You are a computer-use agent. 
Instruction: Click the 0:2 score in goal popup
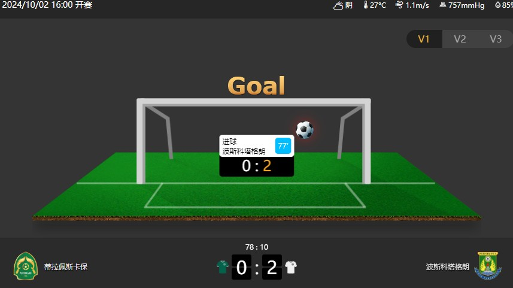click(x=256, y=166)
